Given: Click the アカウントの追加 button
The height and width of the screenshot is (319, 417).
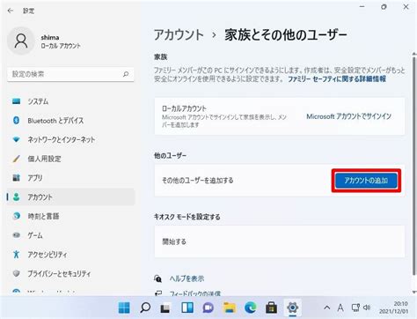Looking at the screenshot, I should [x=366, y=181].
